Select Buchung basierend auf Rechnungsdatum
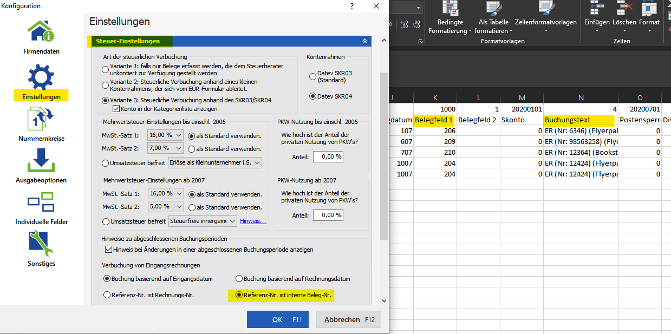Viewport: 671px width, 334px height. [239, 279]
